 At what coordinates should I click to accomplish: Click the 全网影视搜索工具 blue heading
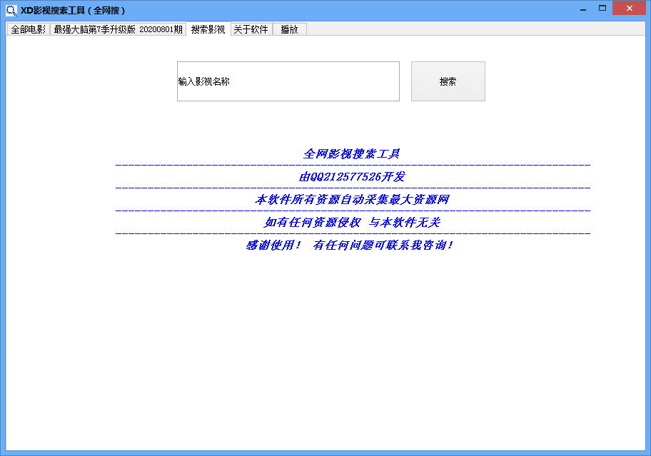tap(353, 152)
